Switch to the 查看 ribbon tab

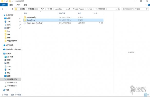click(25, 5)
